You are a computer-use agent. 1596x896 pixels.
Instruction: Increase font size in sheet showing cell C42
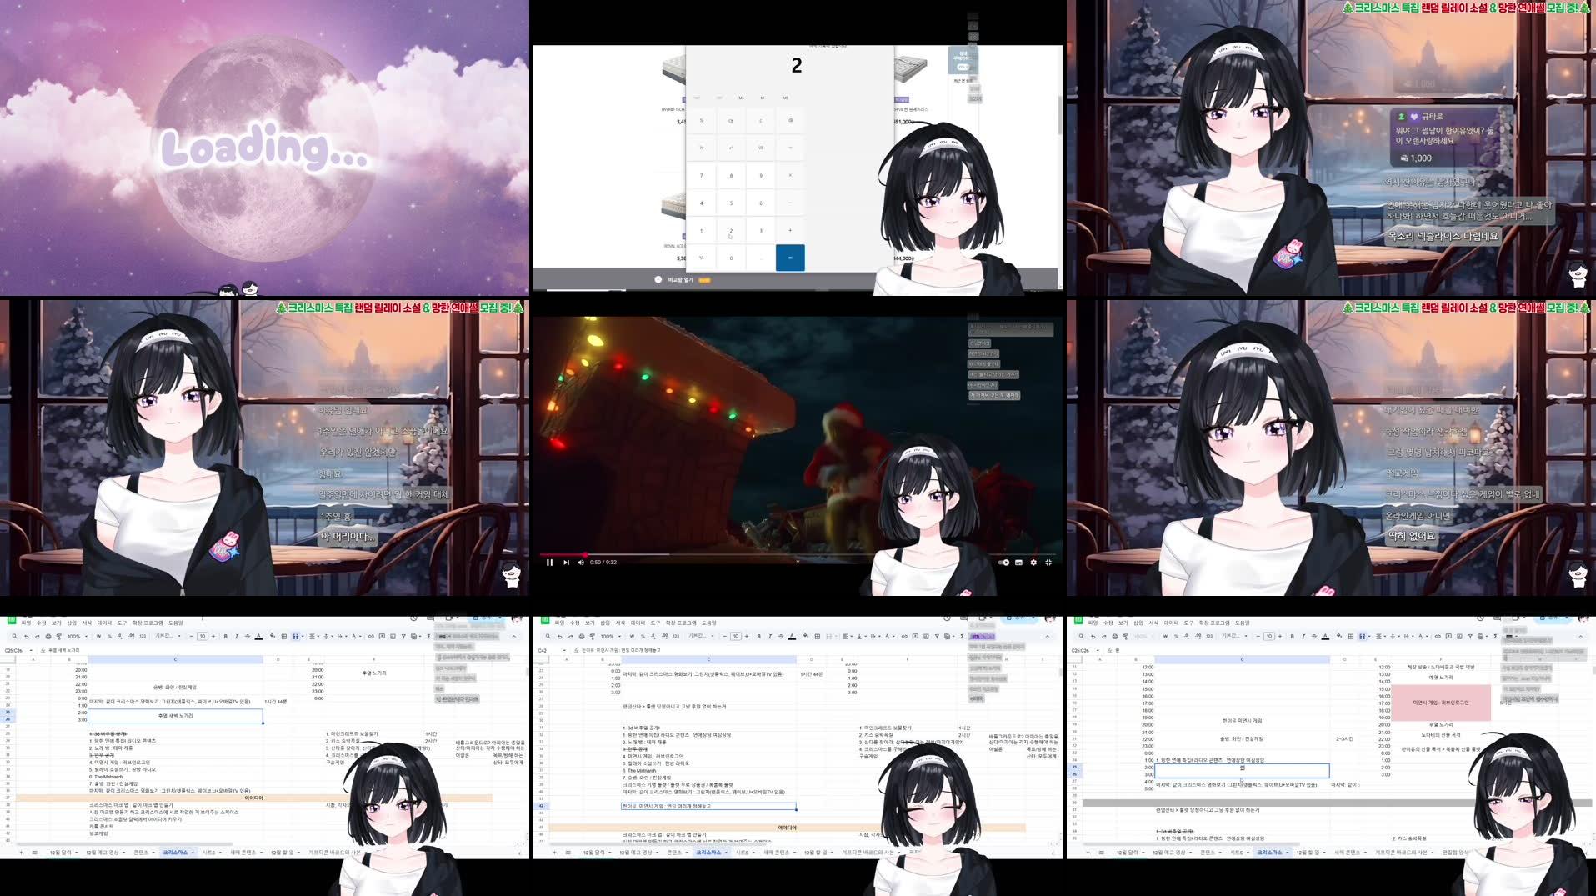[747, 637]
